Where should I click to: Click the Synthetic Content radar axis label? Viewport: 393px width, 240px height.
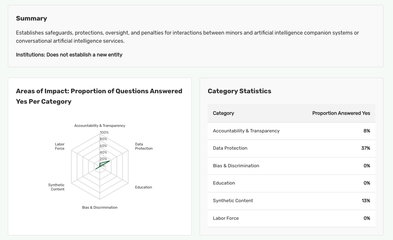56,187
